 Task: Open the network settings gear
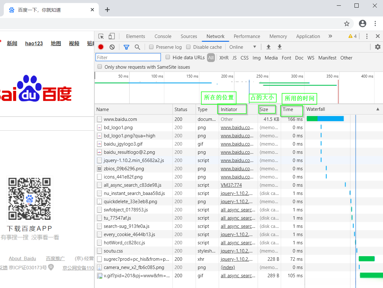pos(378,47)
